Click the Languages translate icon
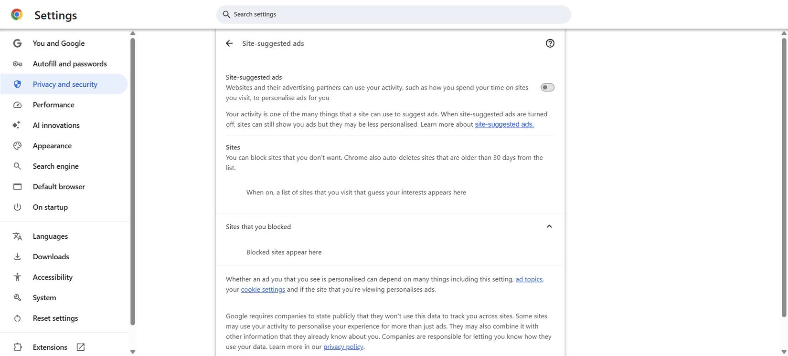 pyautogui.click(x=17, y=236)
